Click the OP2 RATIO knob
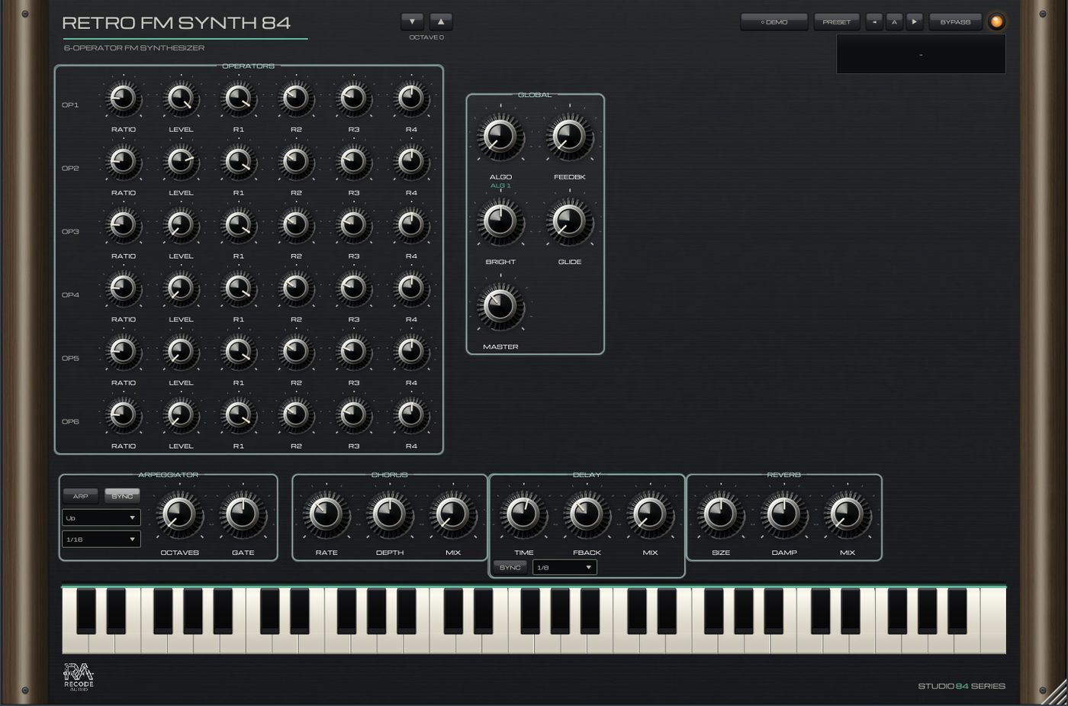 123,162
